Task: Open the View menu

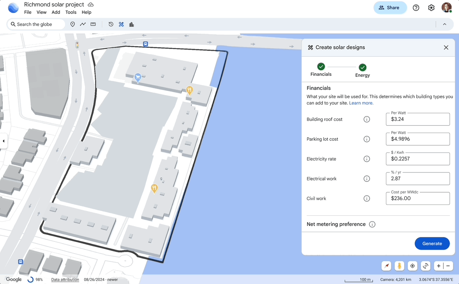Action: [x=41, y=12]
